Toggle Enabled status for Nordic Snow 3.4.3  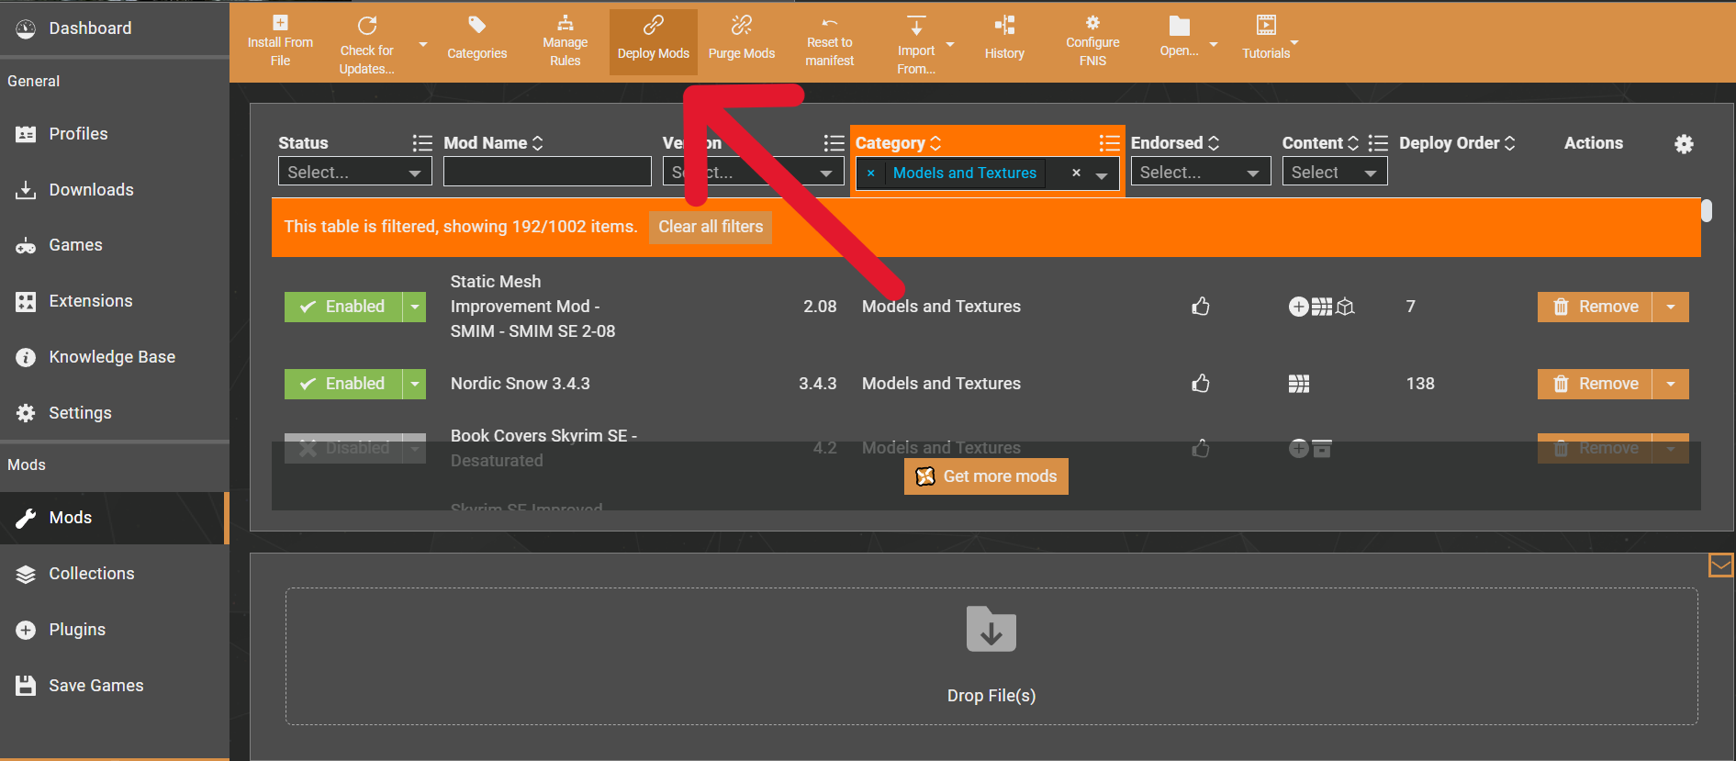pos(343,384)
